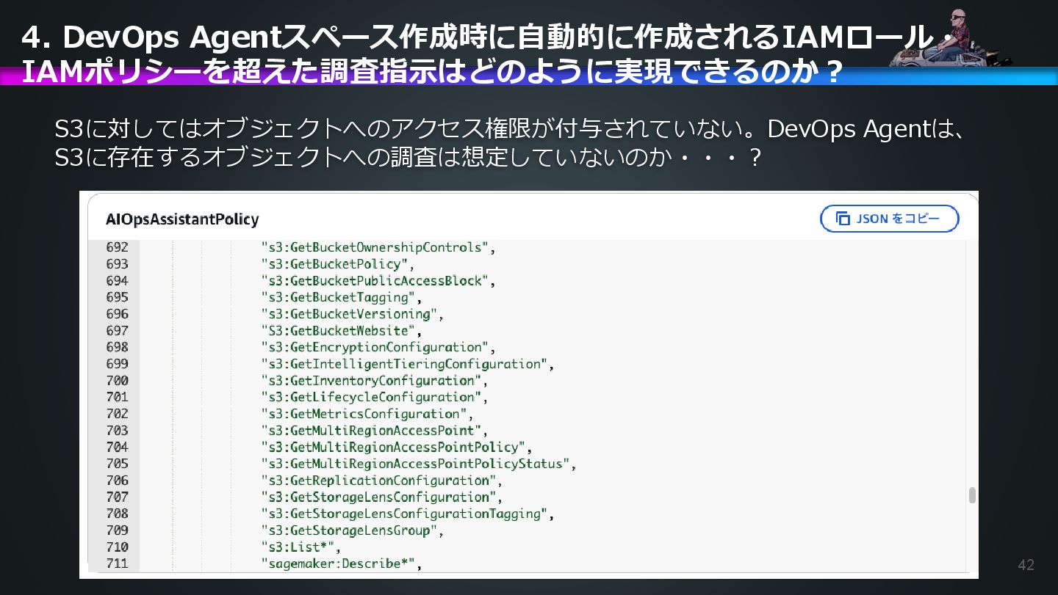The width and height of the screenshot is (1058, 595).
Task: Click the copy icon in the JSON button
Action: tap(842, 219)
